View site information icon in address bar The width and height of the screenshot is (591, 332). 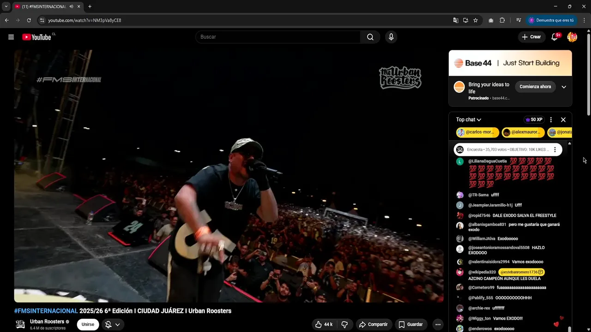(x=42, y=20)
